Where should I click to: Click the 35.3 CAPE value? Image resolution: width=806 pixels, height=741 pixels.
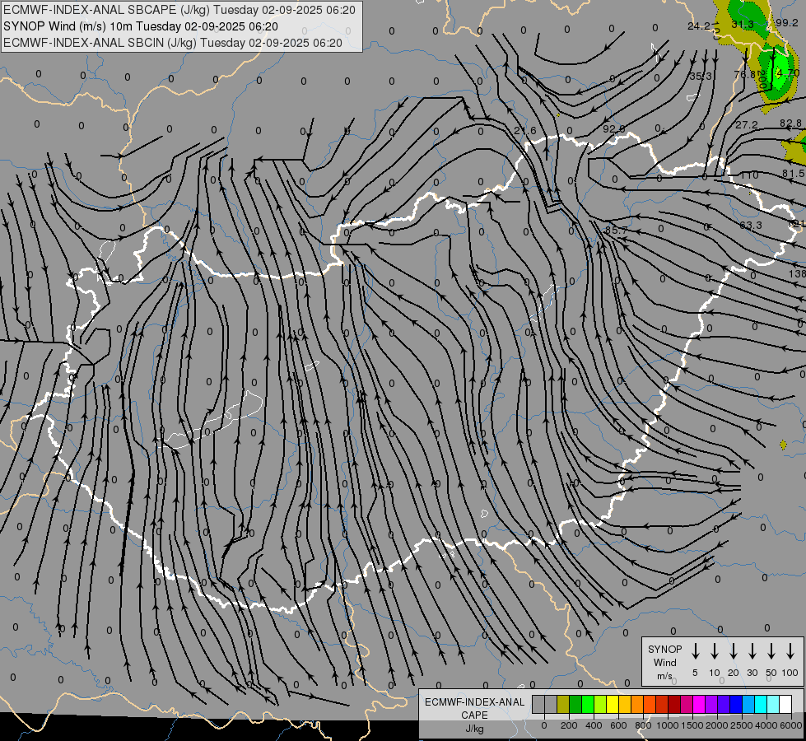click(701, 76)
